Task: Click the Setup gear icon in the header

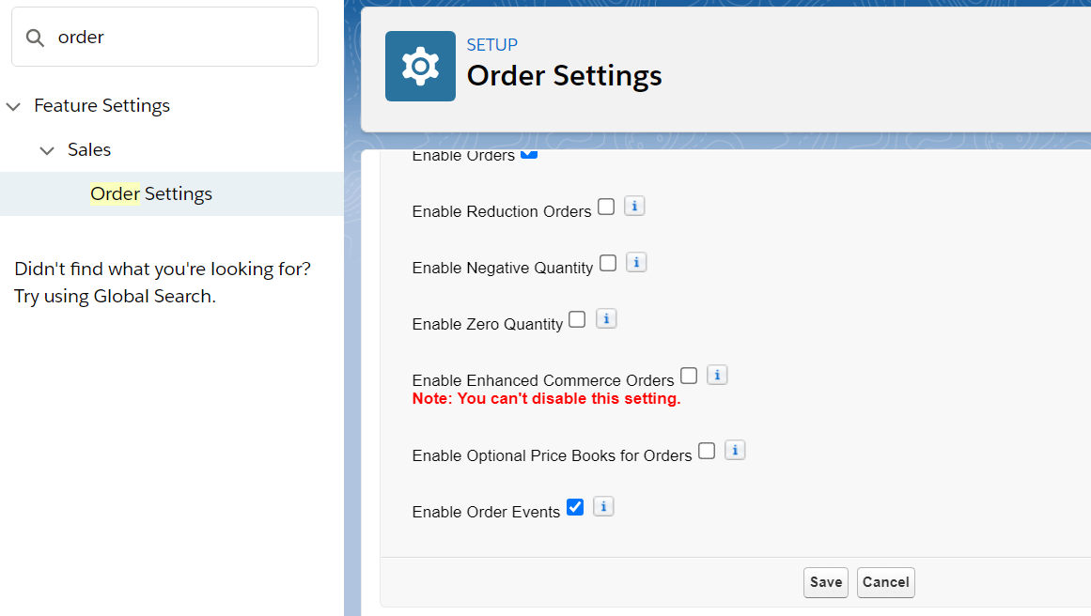Action: (420, 66)
